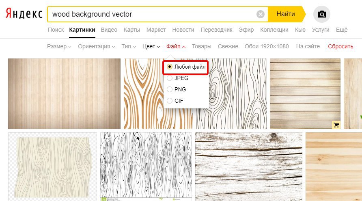
Task: Select the Любой файл radio button
Action: 170,67
